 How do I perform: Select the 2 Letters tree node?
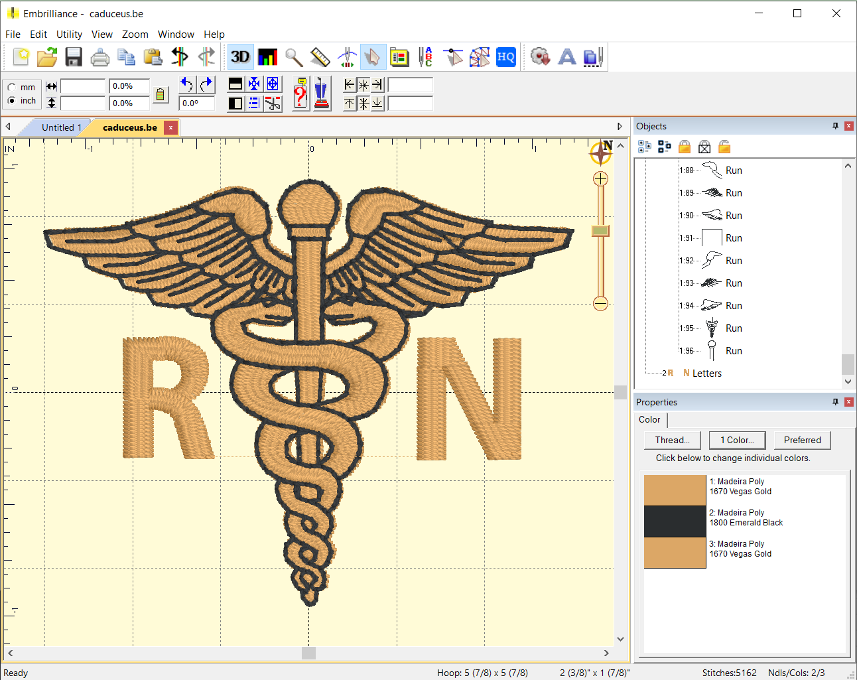pos(706,374)
